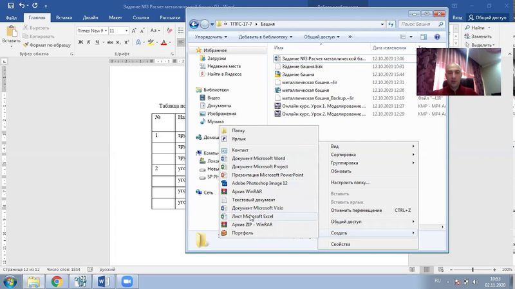The height and width of the screenshot is (289, 515).
Task: Toggle Bold formatting in the Word ribbon
Action: (80, 42)
